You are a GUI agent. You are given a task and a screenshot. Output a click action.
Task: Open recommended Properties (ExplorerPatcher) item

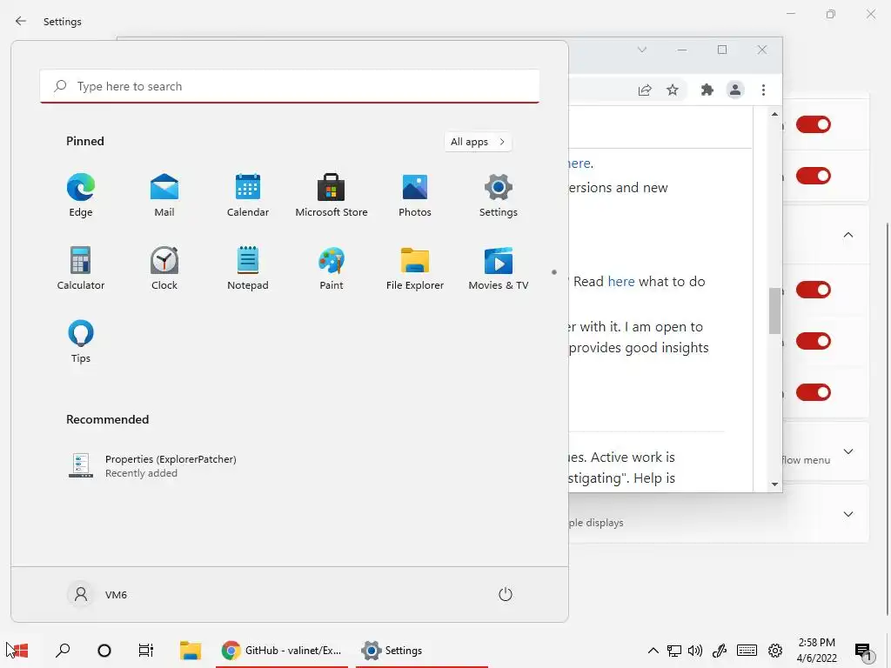pos(152,466)
